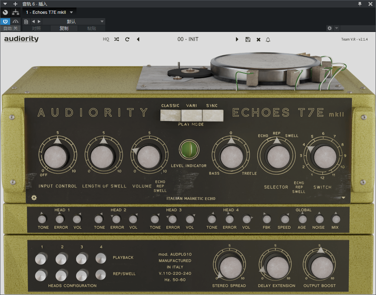Viewport: 376px width, 295px height.
Task: Click the HEAD 1 VOL mini knob
Action: click(x=77, y=219)
